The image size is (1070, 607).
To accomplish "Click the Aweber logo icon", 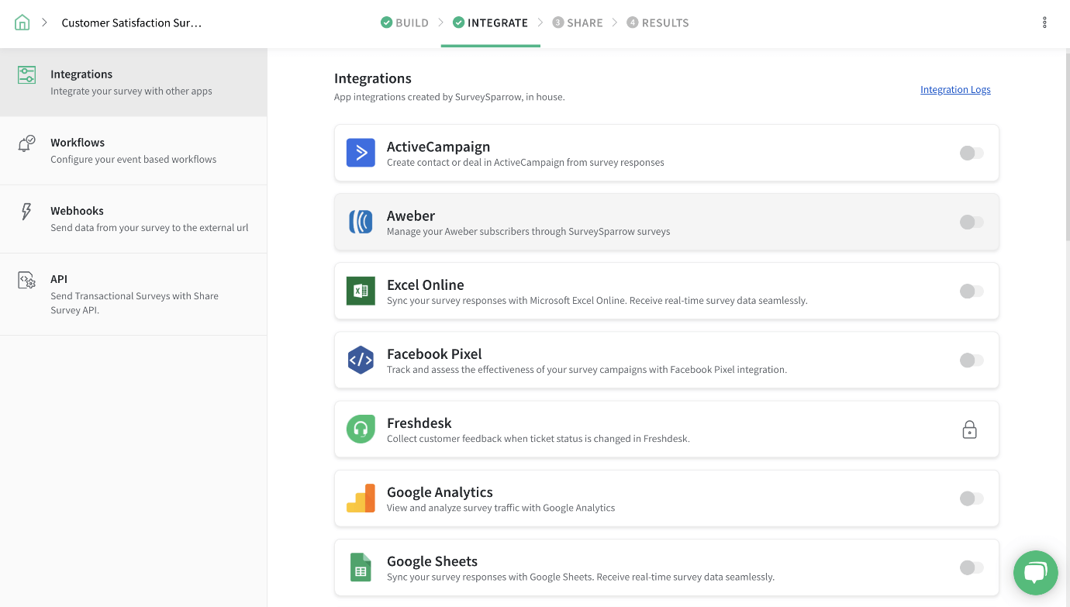I will (361, 222).
